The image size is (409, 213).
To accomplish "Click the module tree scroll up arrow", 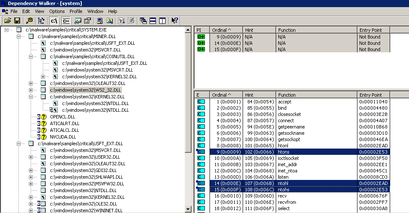I will pos(188,30).
